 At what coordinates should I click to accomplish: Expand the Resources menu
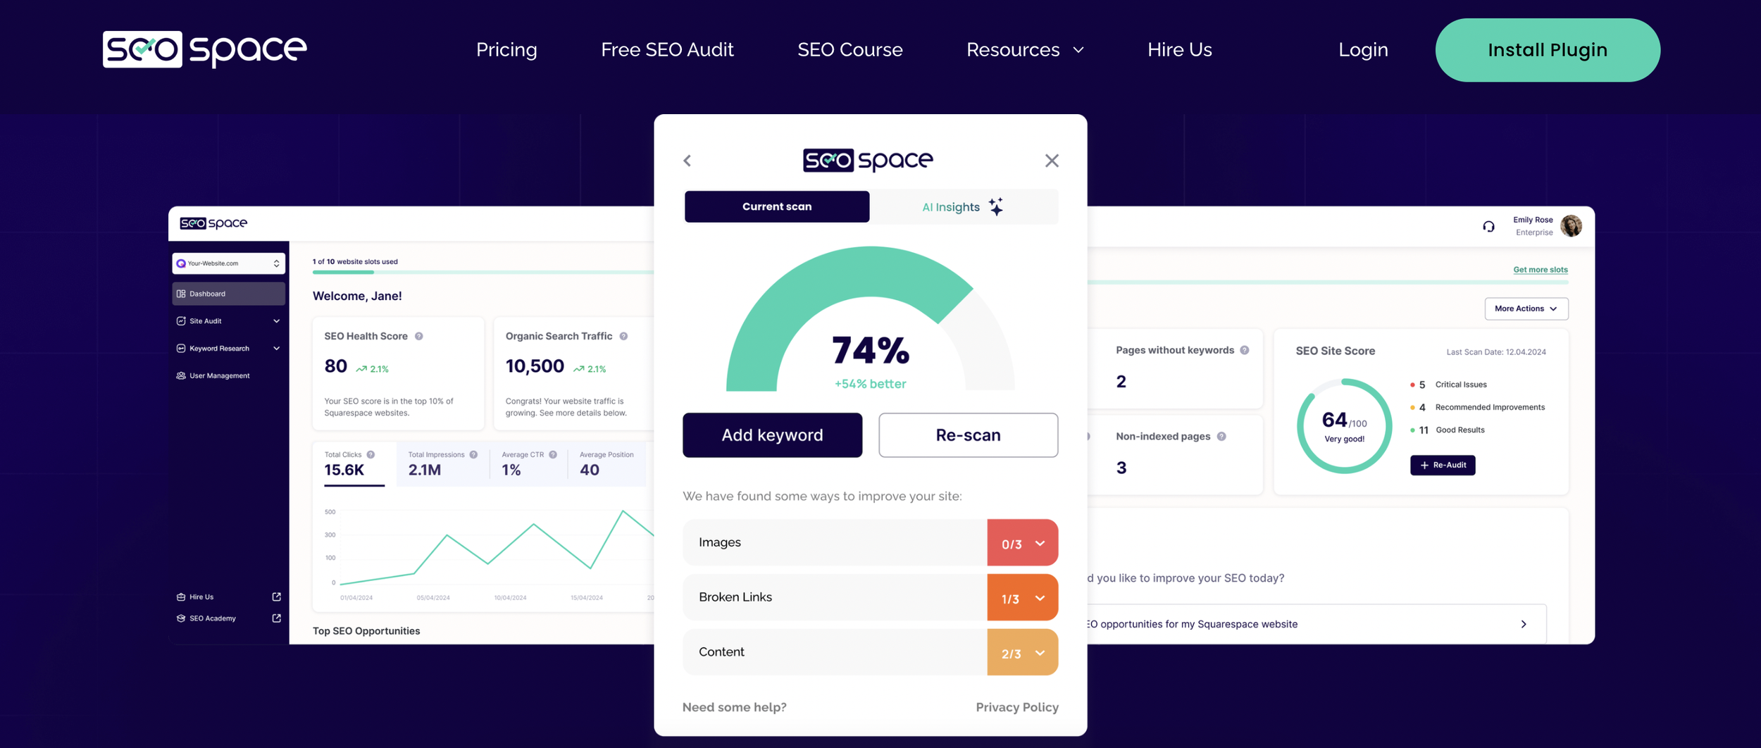(x=1025, y=50)
